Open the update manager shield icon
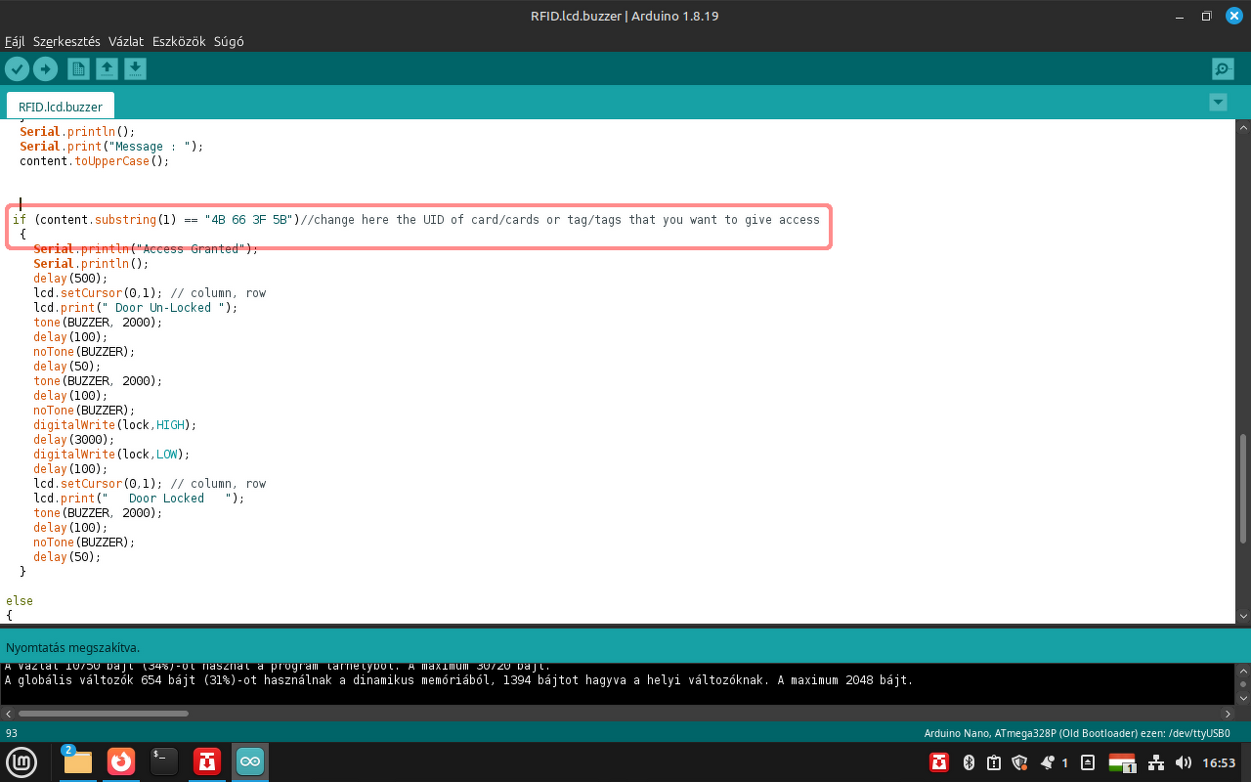The image size is (1251, 782). point(1019,762)
